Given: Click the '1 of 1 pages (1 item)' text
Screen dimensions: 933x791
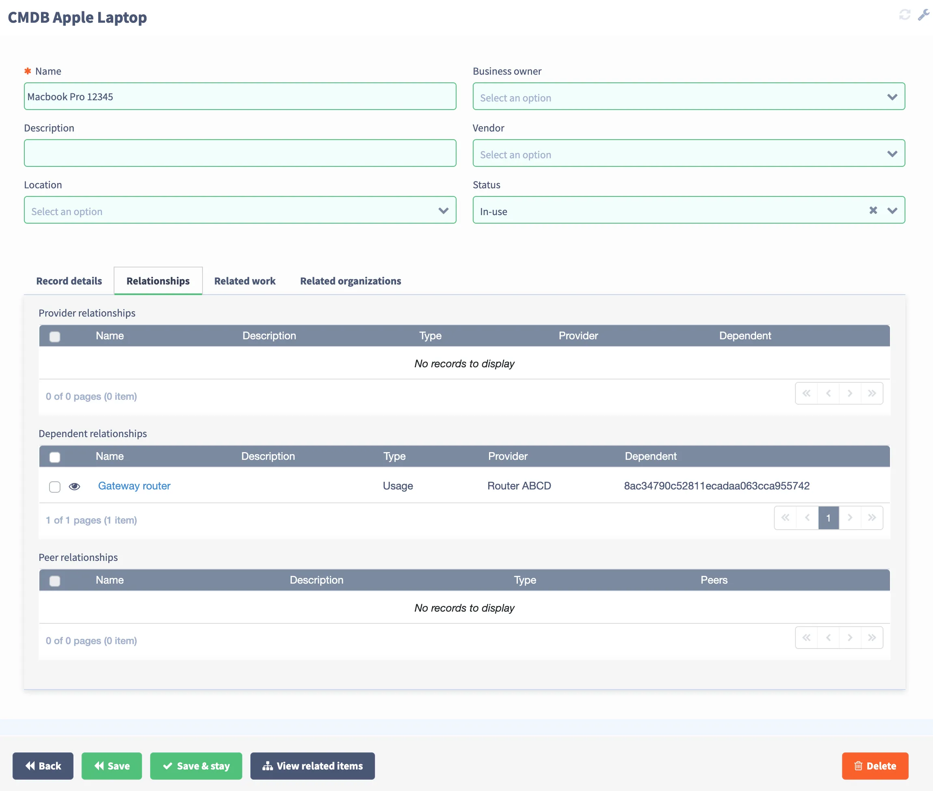Looking at the screenshot, I should click(91, 520).
